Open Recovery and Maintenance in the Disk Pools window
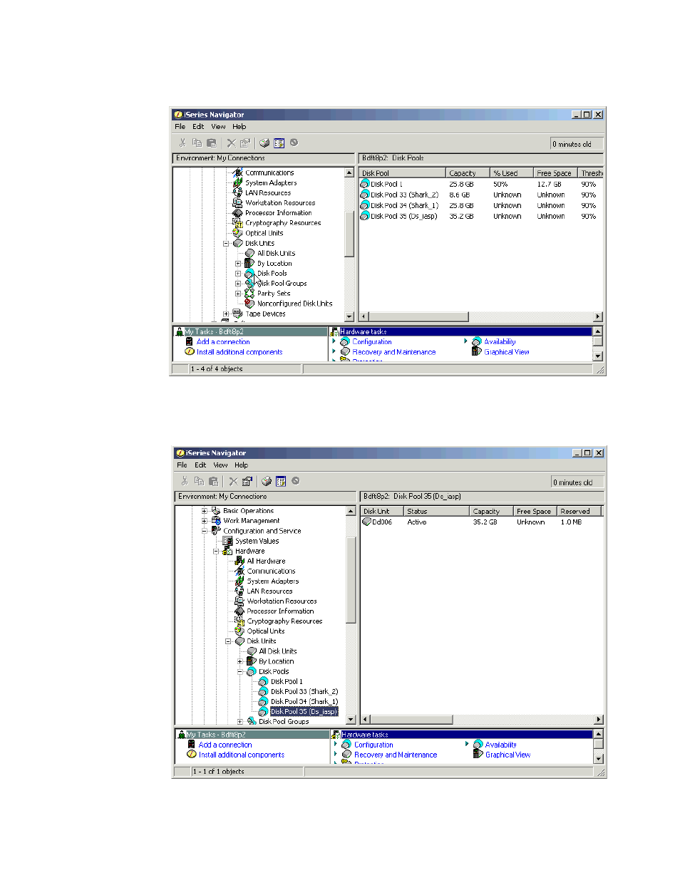The width and height of the screenshot is (680, 880). (x=393, y=352)
